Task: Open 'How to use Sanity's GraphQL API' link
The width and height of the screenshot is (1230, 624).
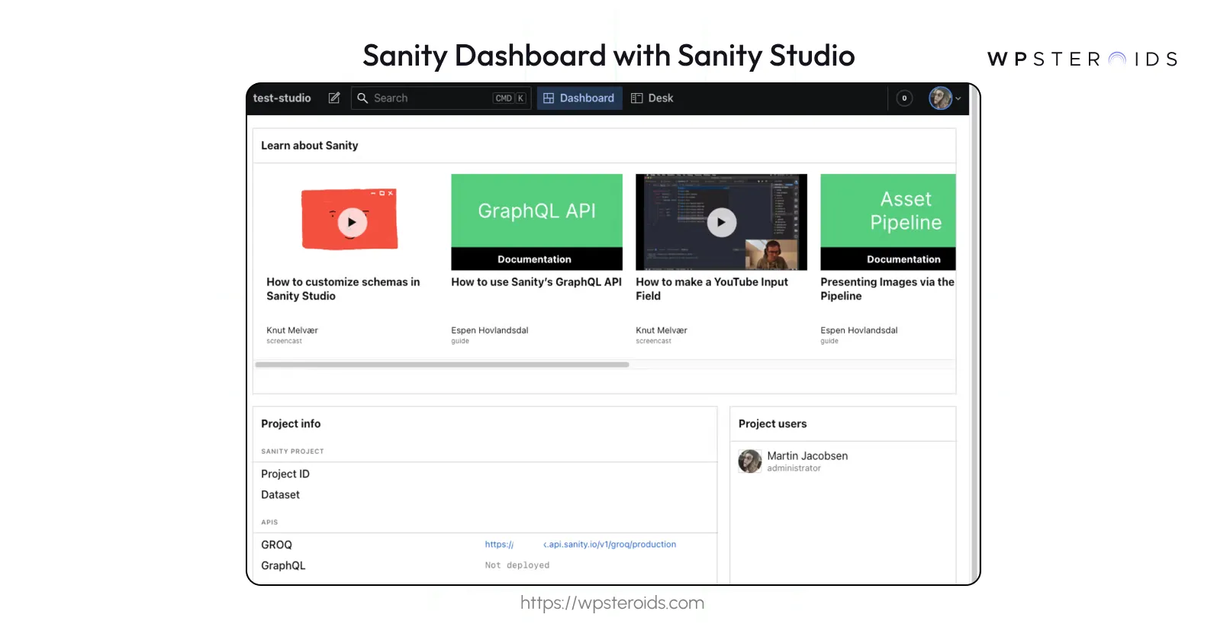Action: pyautogui.click(x=536, y=282)
